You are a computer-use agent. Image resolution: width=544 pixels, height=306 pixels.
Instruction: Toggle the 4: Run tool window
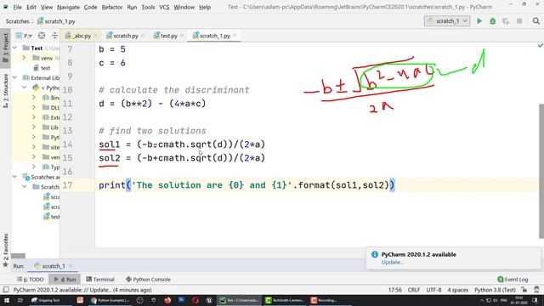65,280
